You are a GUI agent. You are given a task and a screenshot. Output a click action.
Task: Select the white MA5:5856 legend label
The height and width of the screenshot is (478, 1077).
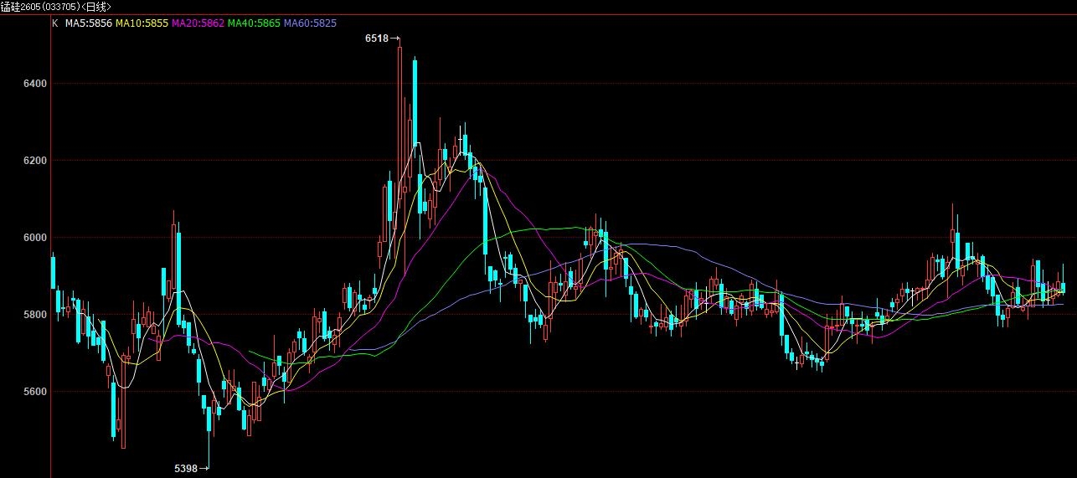(x=89, y=23)
